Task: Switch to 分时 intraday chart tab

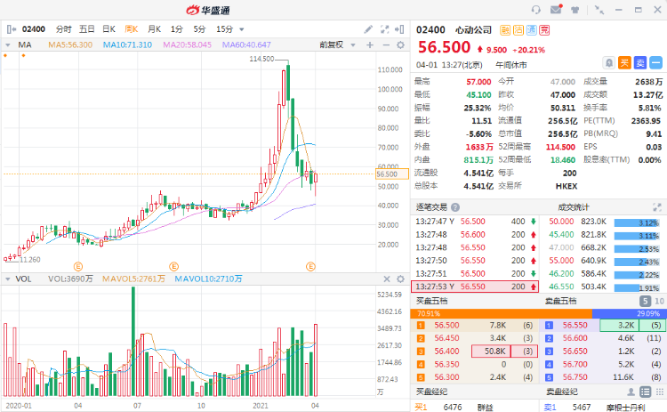Action: tap(64, 29)
